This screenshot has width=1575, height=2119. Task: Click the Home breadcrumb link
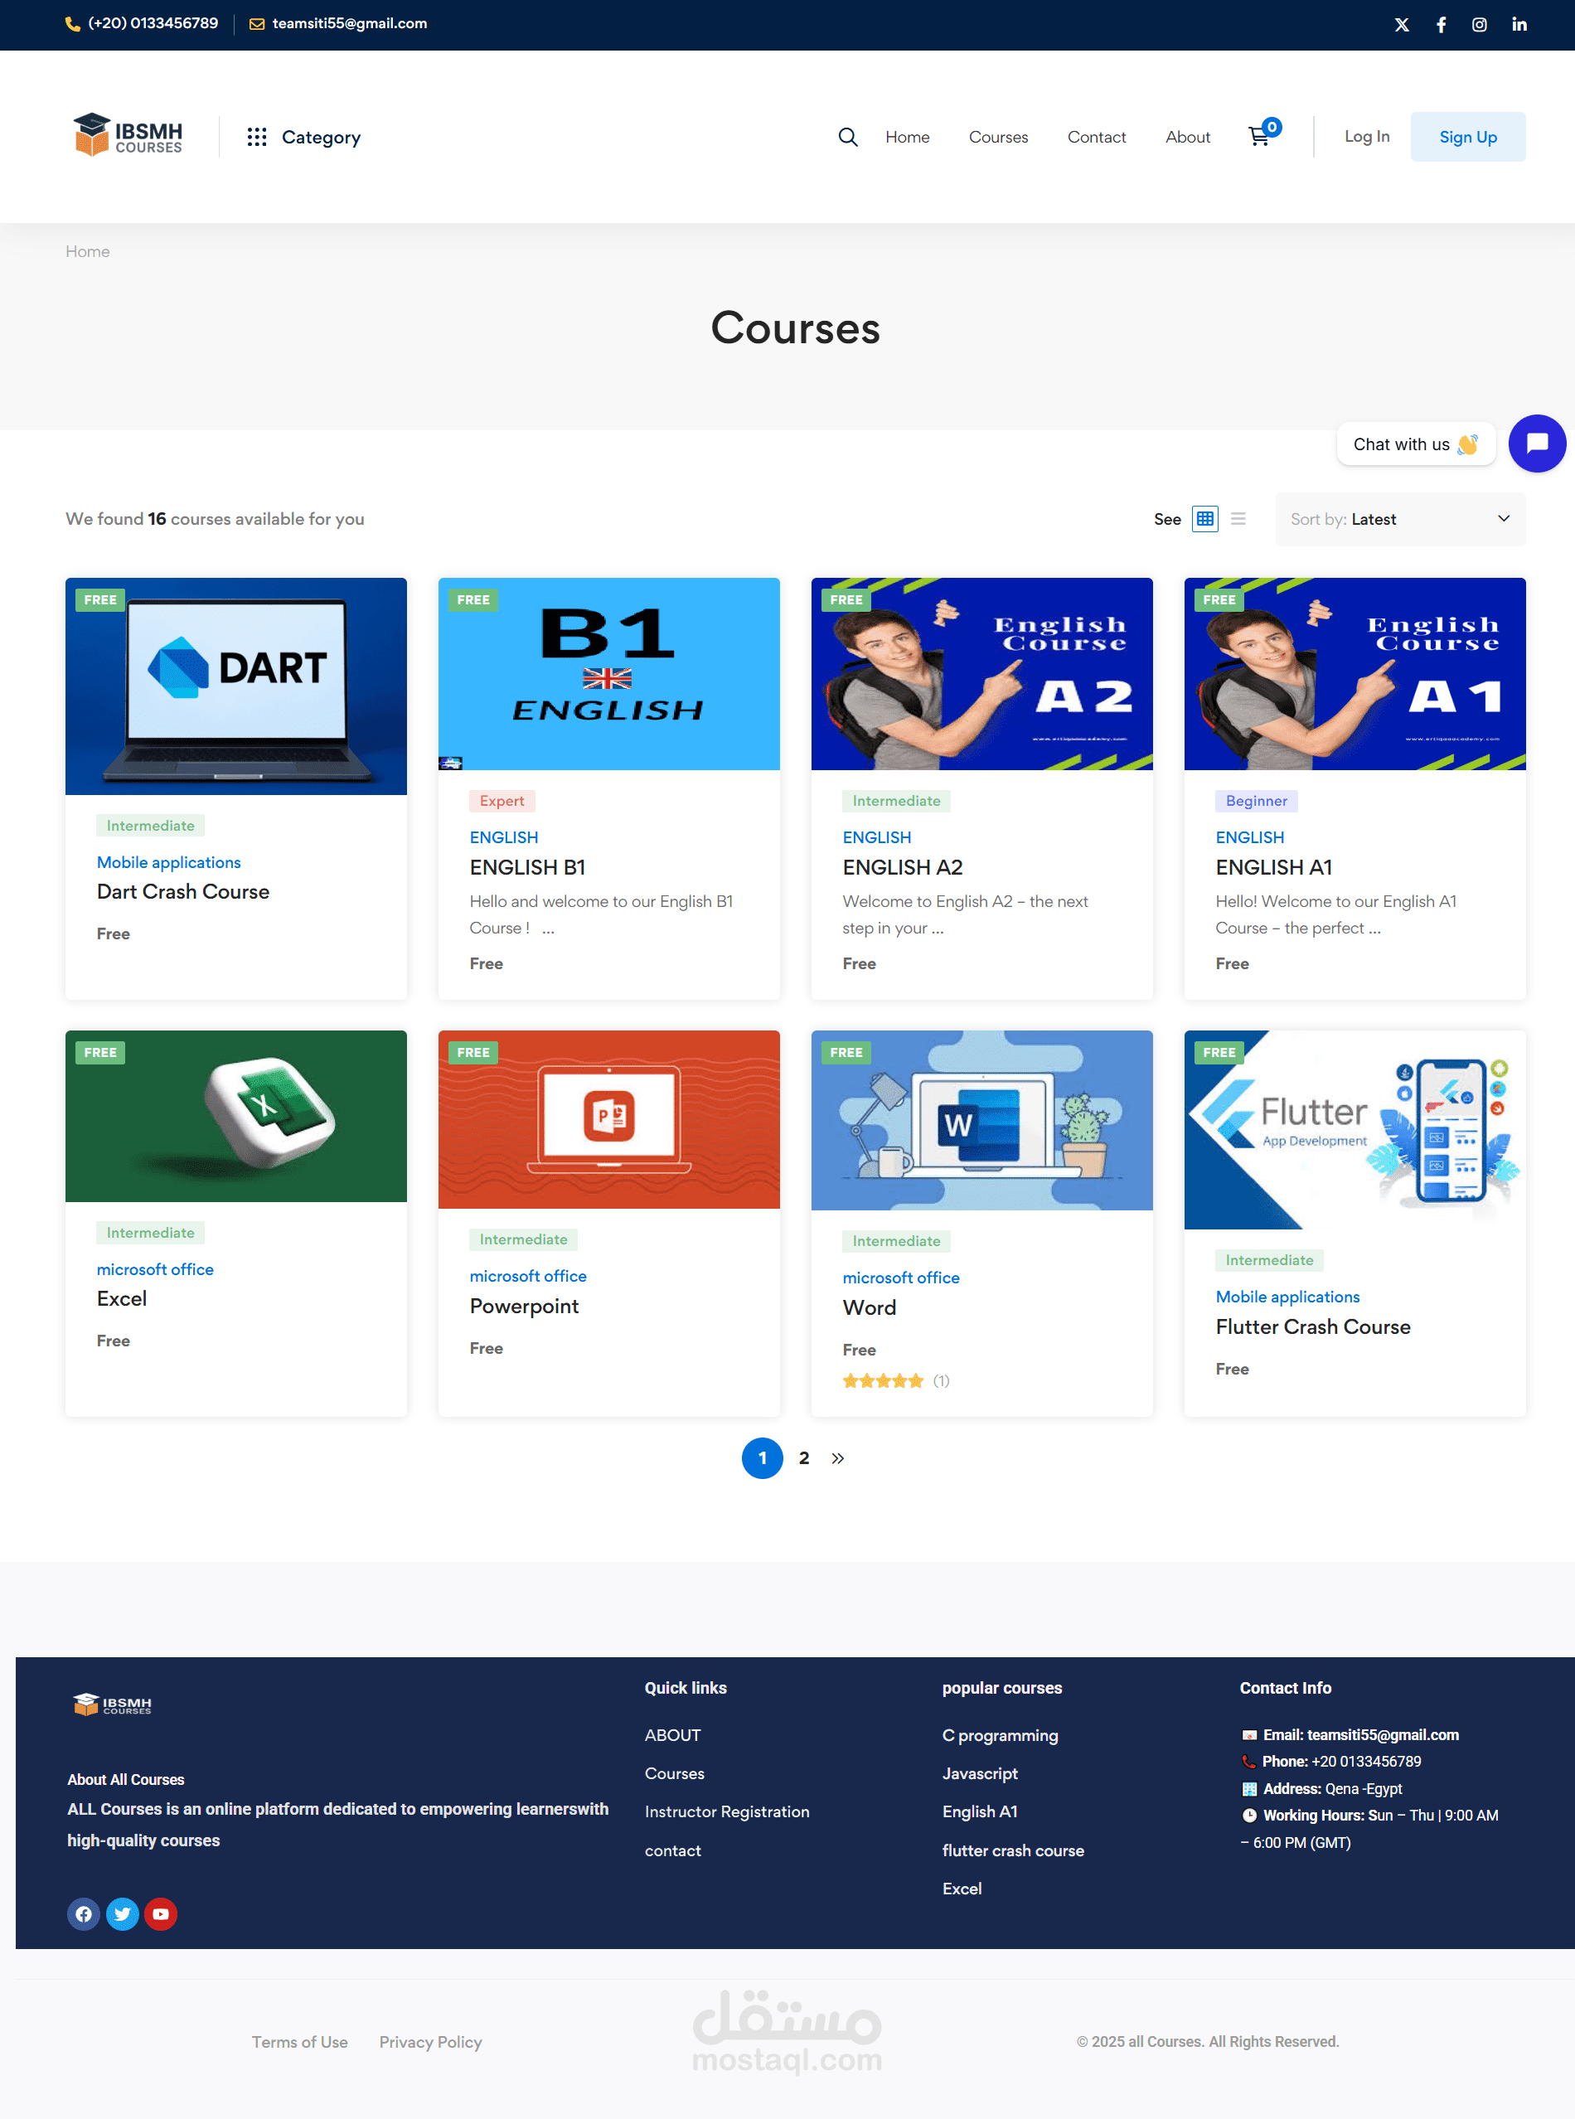pyautogui.click(x=88, y=252)
